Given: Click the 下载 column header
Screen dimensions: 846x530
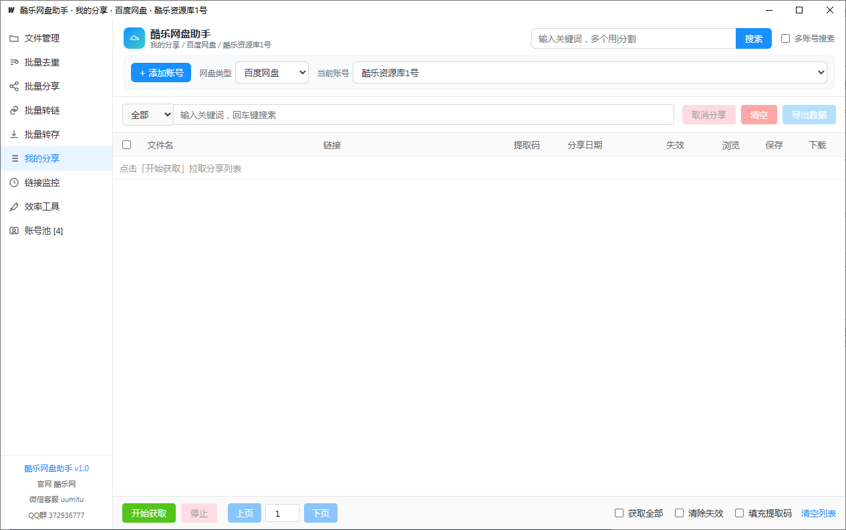Looking at the screenshot, I should pos(817,145).
